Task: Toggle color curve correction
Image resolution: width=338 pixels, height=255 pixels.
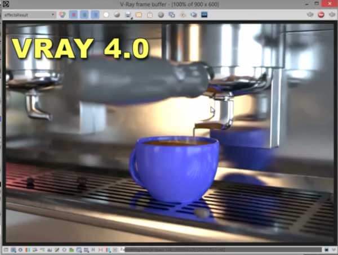Action: coord(42,250)
